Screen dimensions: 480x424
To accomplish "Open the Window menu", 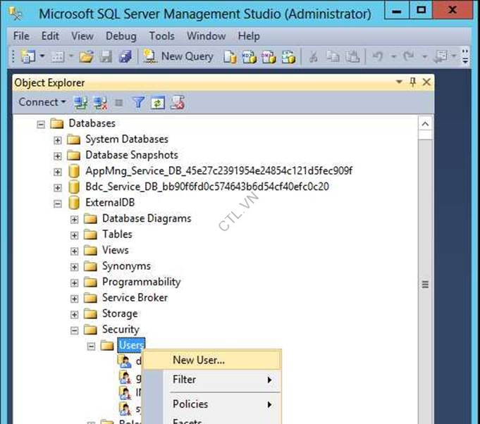I will (x=207, y=36).
